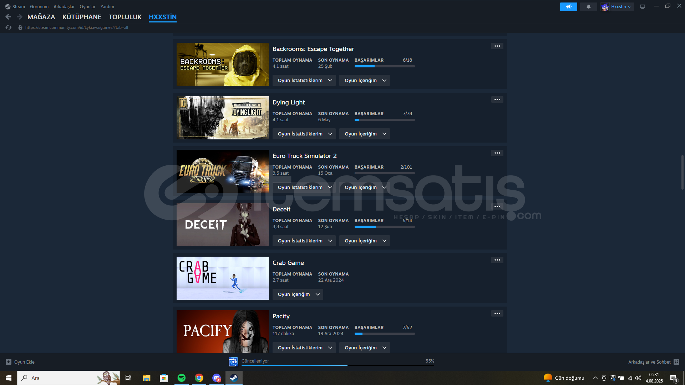Open three-dot menu for Deceit
The image size is (685, 385).
click(x=497, y=206)
